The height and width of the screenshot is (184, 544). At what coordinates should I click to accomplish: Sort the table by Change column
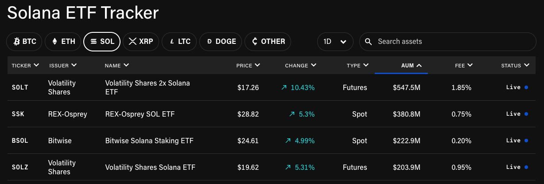click(x=300, y=66)
